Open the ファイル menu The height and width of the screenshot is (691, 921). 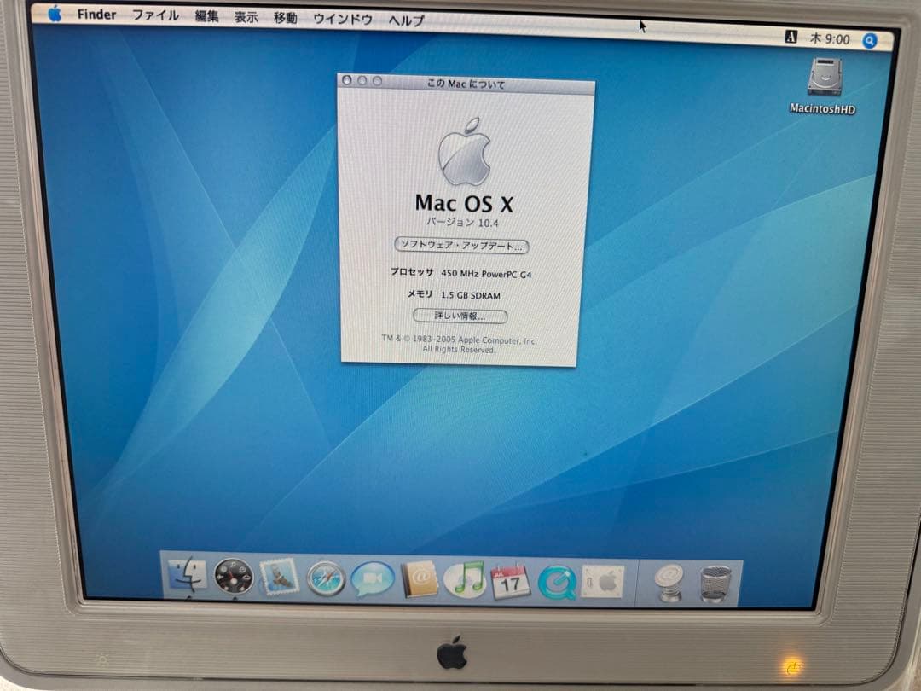[156, 15]
